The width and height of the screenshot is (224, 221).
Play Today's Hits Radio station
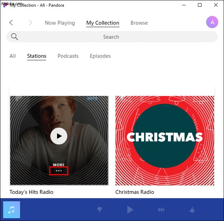[x=59, y=136]
